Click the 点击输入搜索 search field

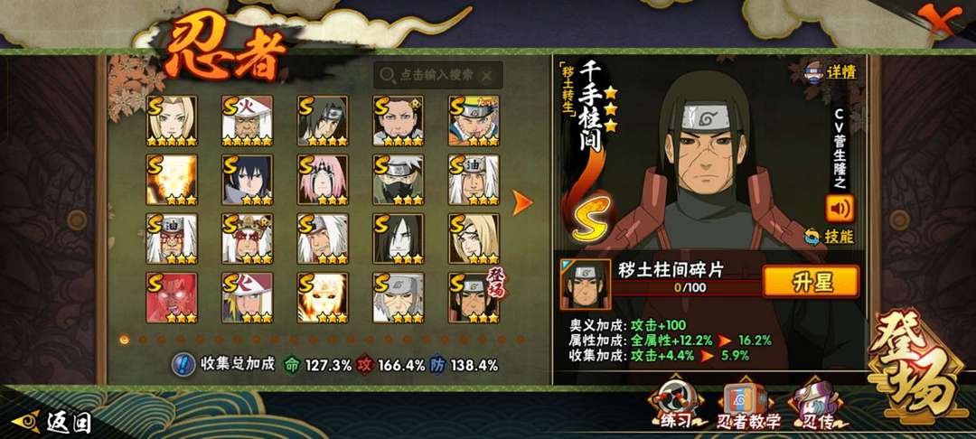(x=437, y=75)
